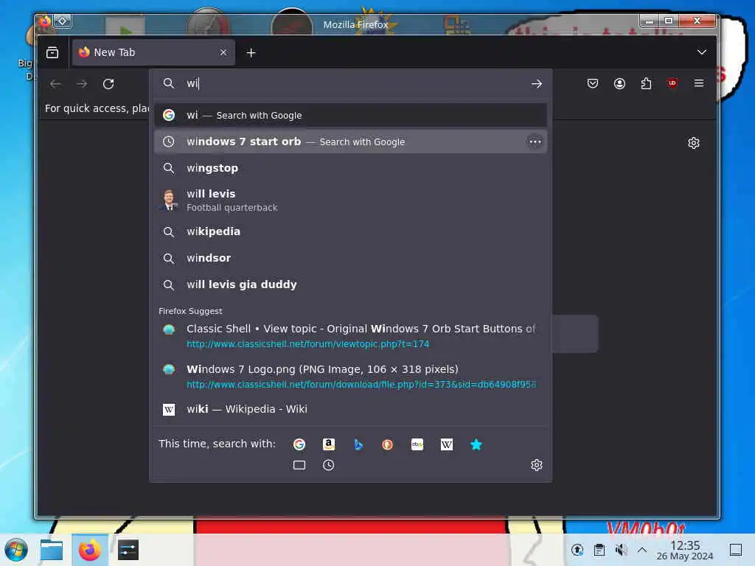
Task: Choose 'wi — Search with Google' result
Action: (x=350, y=115)
